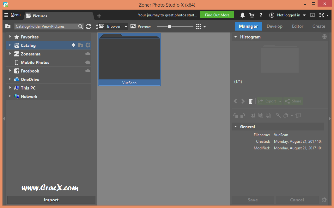
Task: Select the Pictures tab
Action: click(59, 16)
